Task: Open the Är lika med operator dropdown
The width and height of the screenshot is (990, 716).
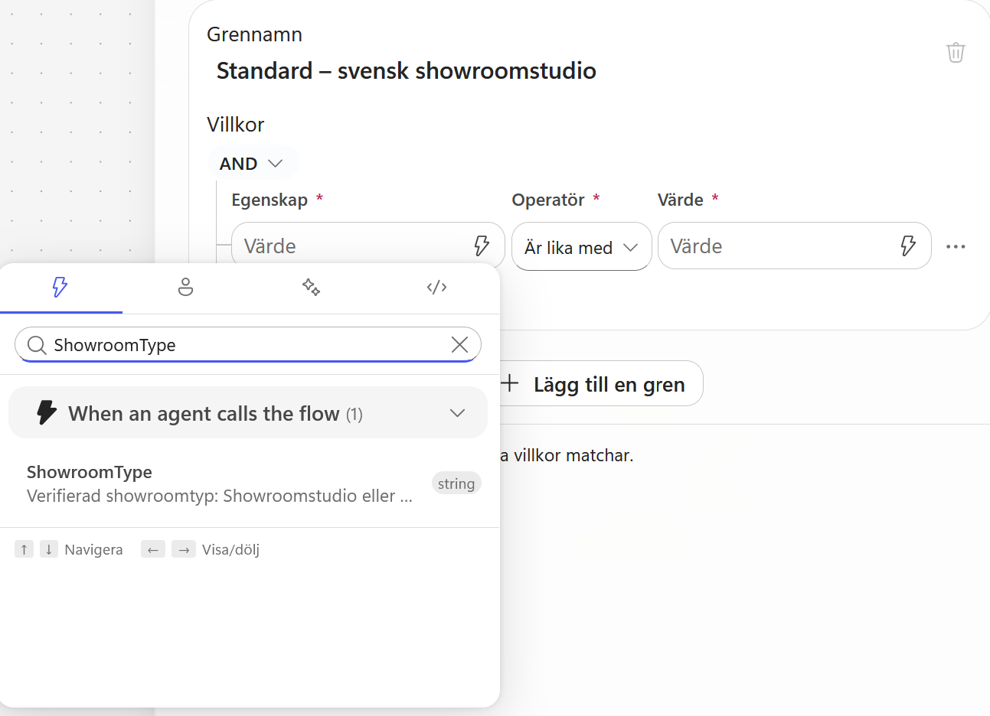Action: 581,247
